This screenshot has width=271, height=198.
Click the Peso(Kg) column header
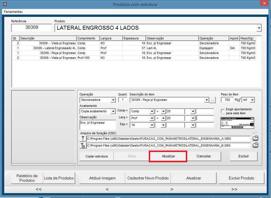pos(248,38)
